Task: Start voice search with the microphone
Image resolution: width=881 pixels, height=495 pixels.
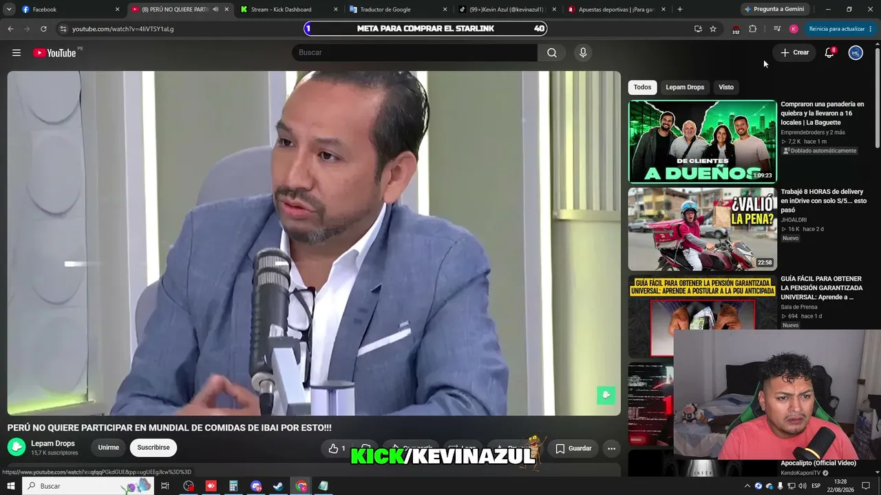Action: (583, 53)
